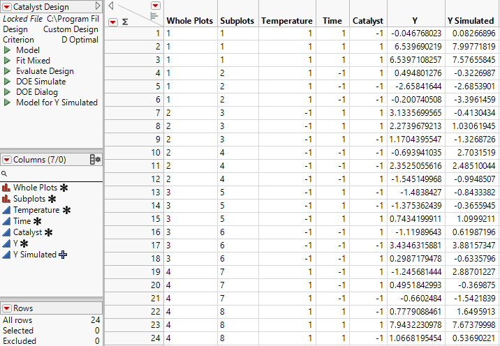The height and width of the screenshot is (346, 500).
Task: Collapse the side panels with the left arrow
Action: pyautogui.click(x=110, y=6)
